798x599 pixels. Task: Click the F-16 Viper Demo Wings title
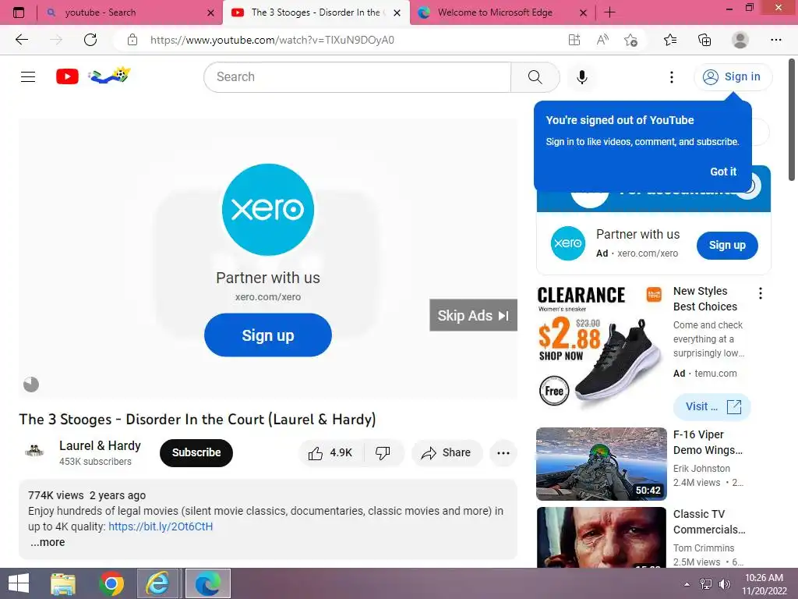(x=708, y=442)
